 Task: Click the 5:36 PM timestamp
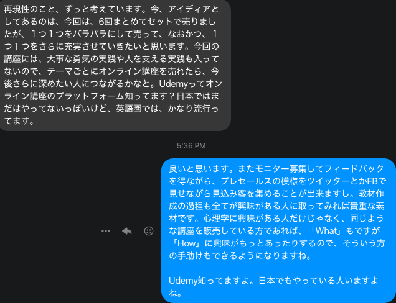coord(191,145)
